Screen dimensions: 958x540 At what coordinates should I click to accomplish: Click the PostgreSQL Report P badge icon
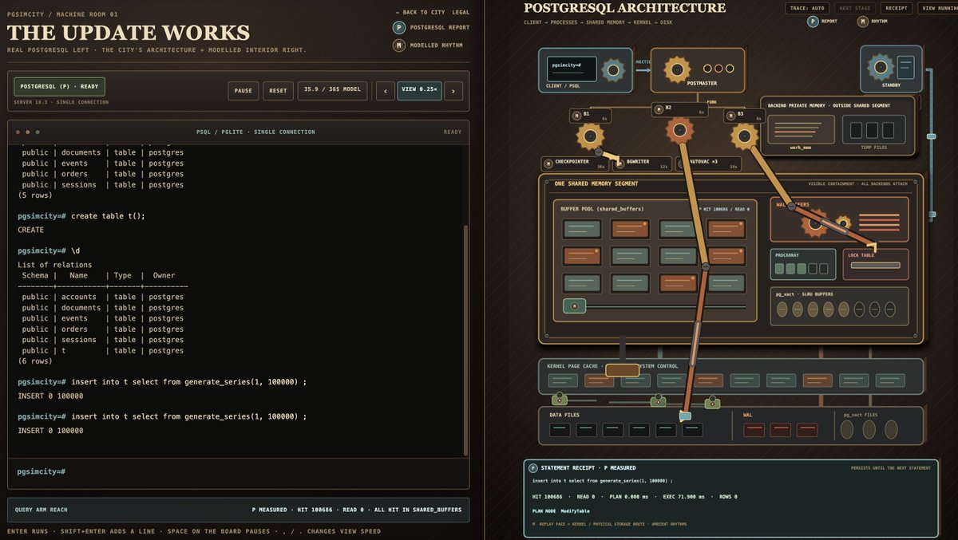[x=399, y=27]
